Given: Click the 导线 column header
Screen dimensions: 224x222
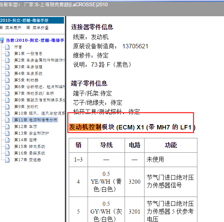Looking at the screenshot, I should [106, 145].
